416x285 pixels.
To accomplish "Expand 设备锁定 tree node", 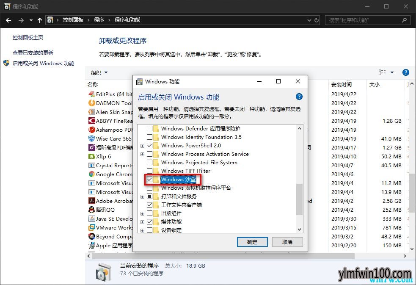I will (143, 230).
